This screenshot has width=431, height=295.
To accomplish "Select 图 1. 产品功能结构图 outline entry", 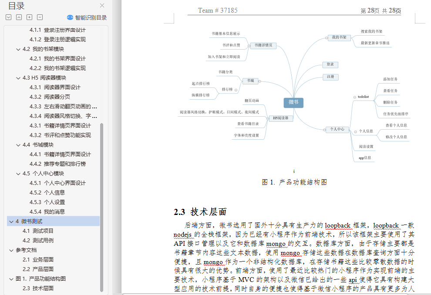I will coord(40,279).
